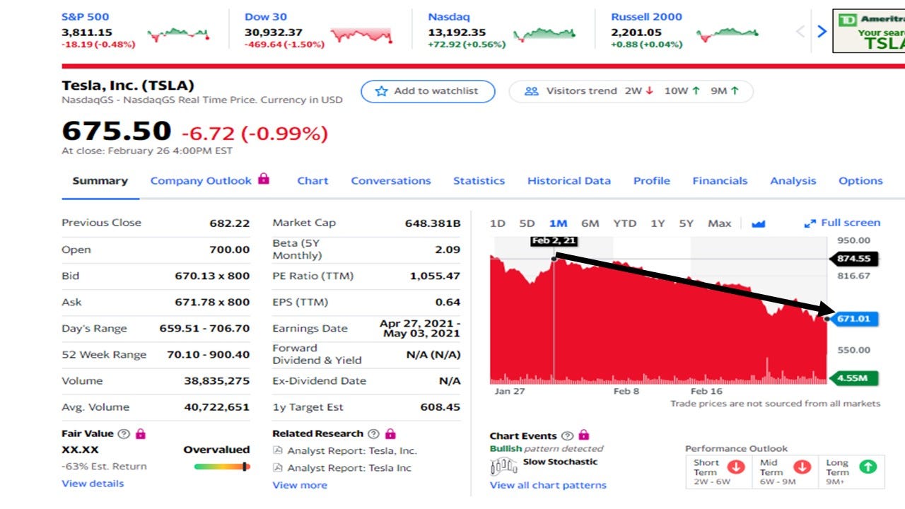Click the Add to watchlist button
This screenshot has height=509, width=905.
point(428,91)
